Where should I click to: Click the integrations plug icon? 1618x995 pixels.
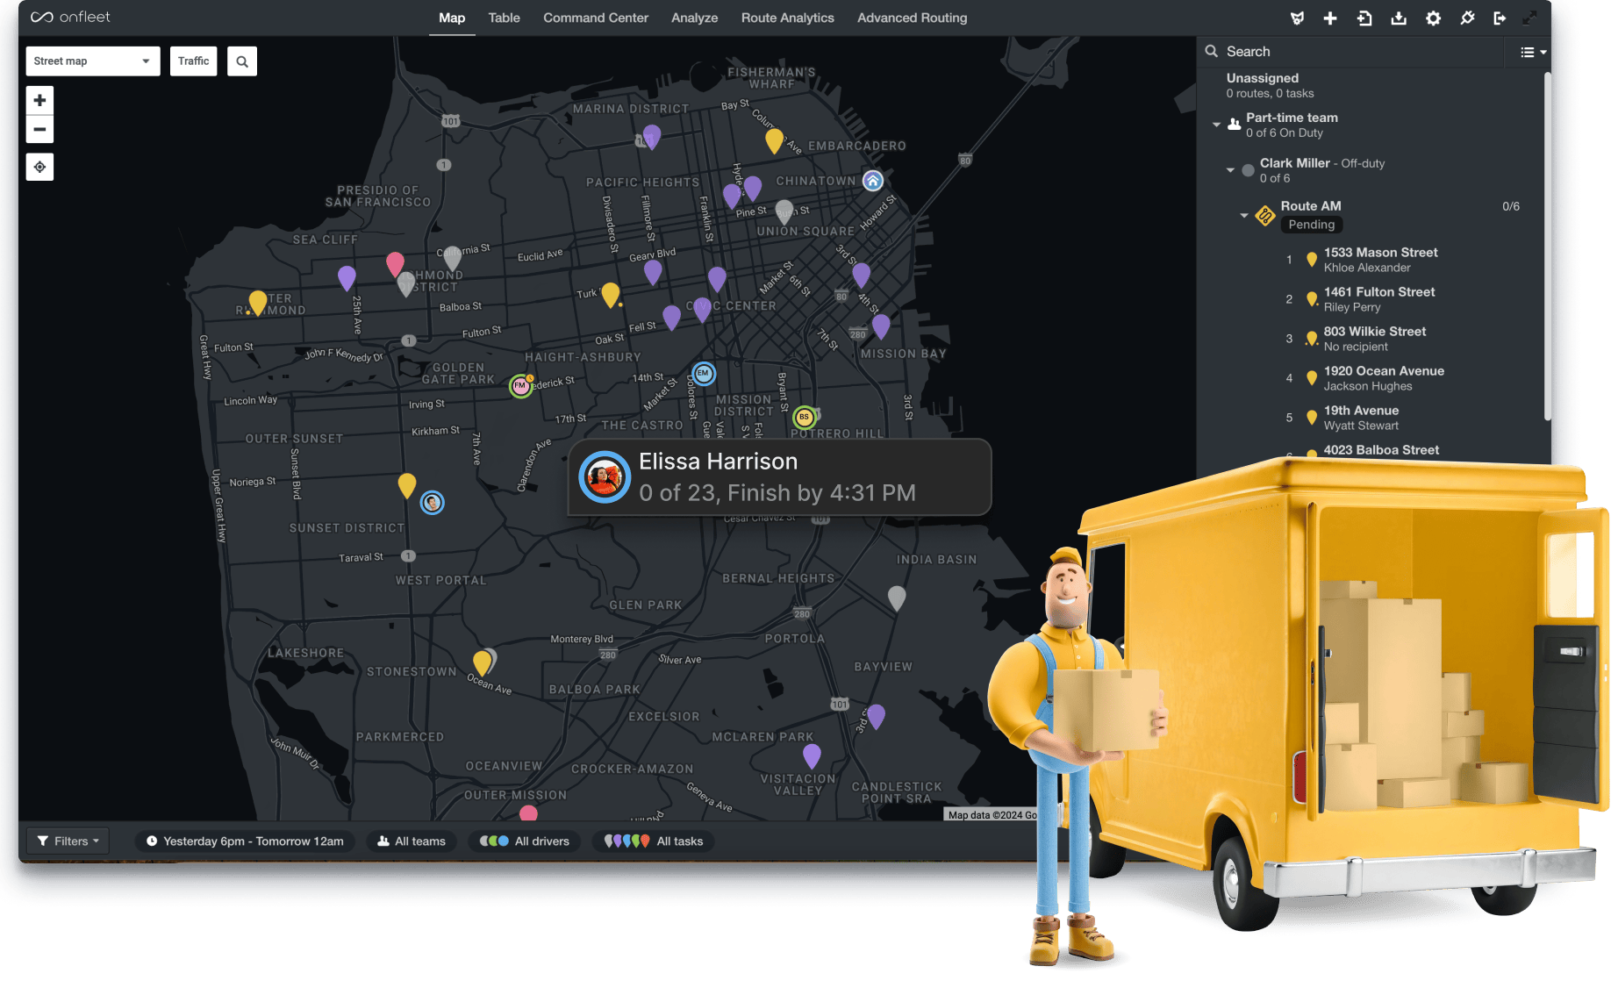coord(1467,18)
